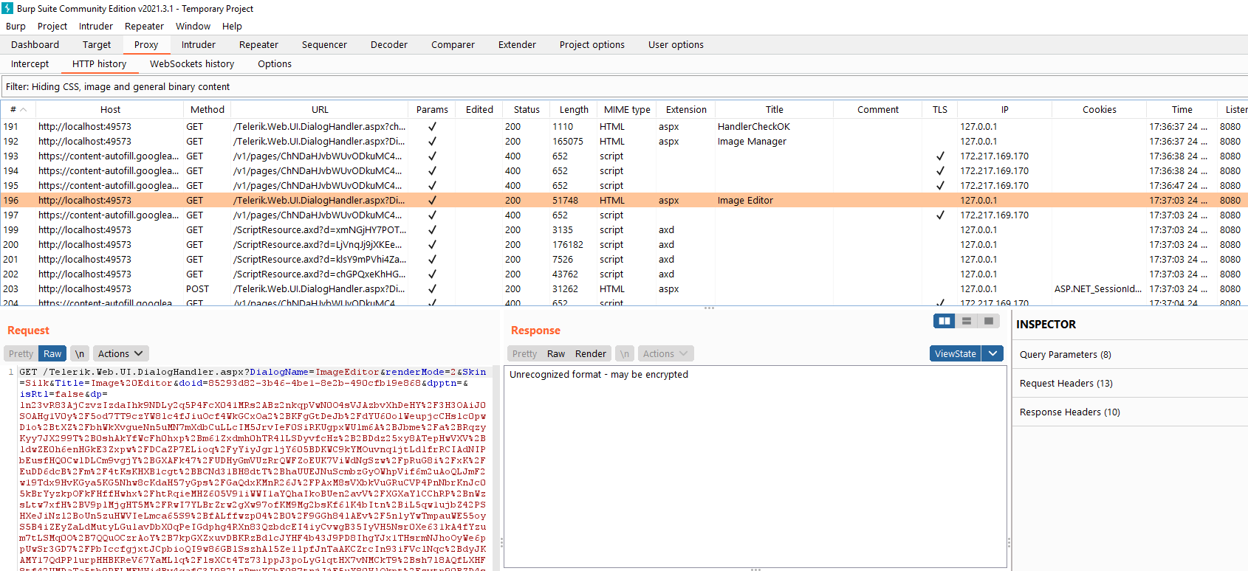Image resolution: width=1248 pixels, height=571 pixels.
Task: Switch to side-by-side request/response layout
Action: coord(944,321)
